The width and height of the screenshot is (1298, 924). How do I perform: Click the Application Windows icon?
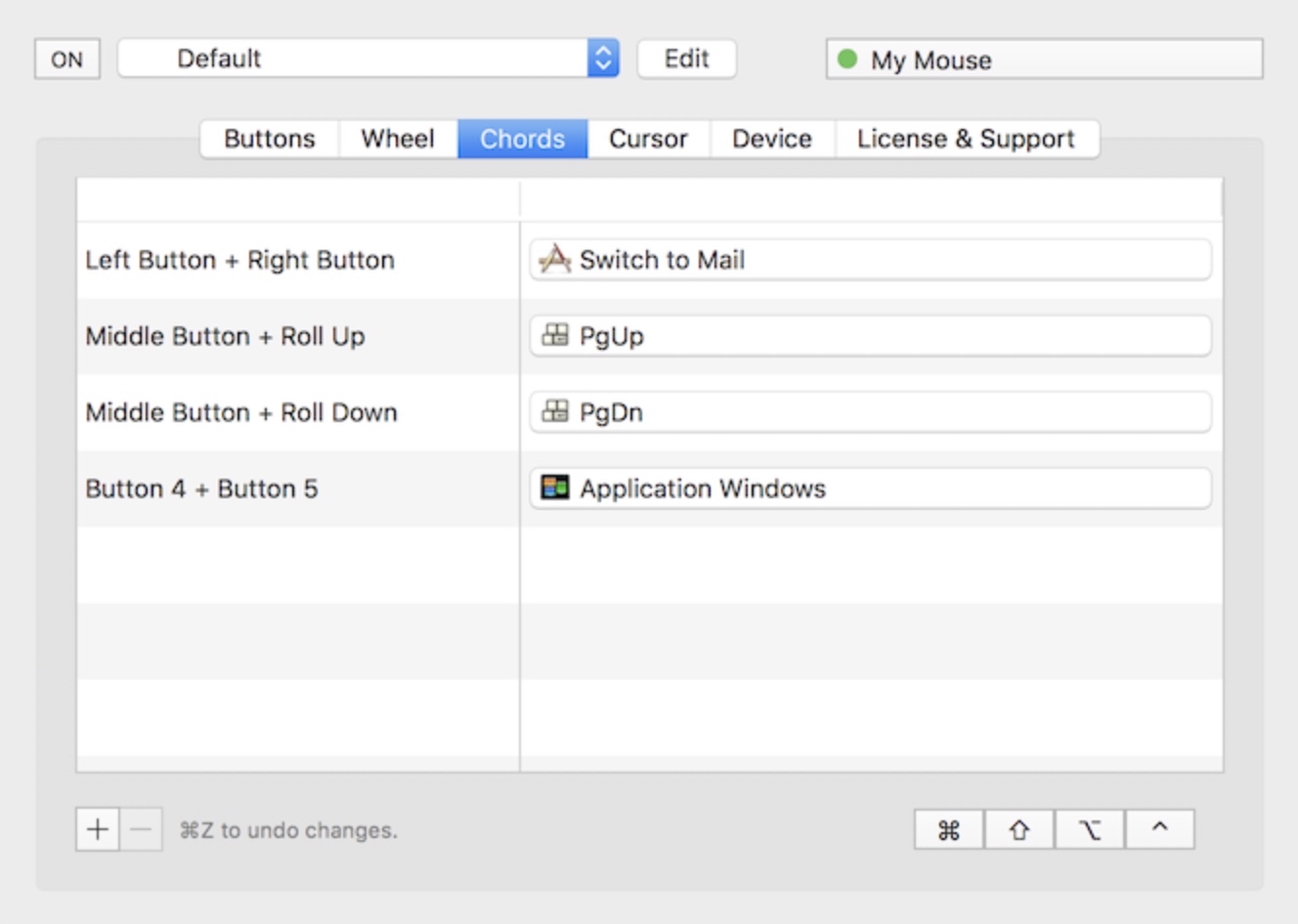(555, 487)
